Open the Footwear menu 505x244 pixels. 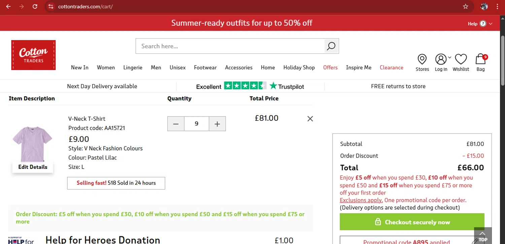tap(205, 67)
